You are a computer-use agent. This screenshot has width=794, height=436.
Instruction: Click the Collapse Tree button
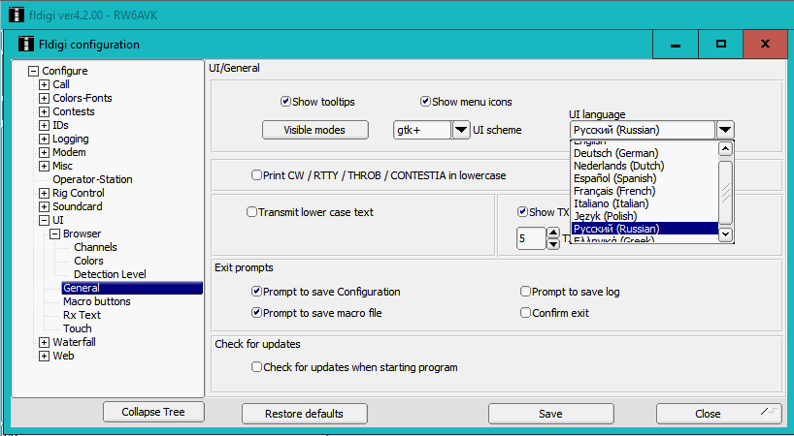(153, 412)
